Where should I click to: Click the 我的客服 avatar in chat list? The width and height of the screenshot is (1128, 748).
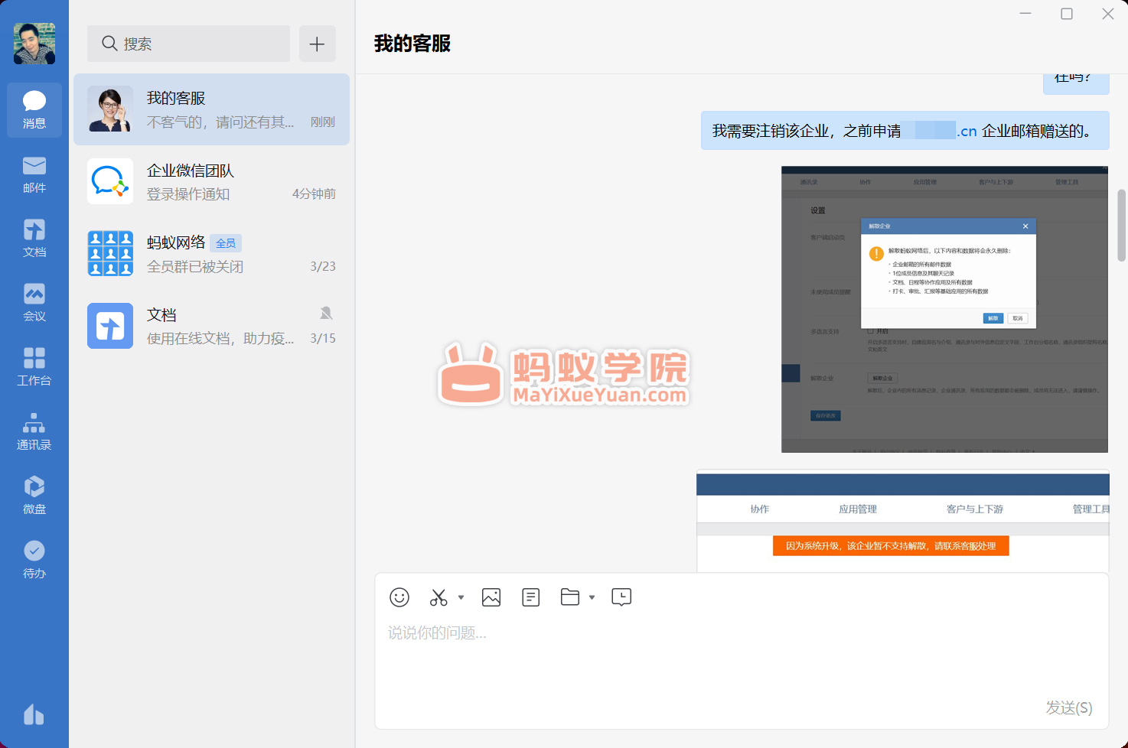[x=110, y=109]
